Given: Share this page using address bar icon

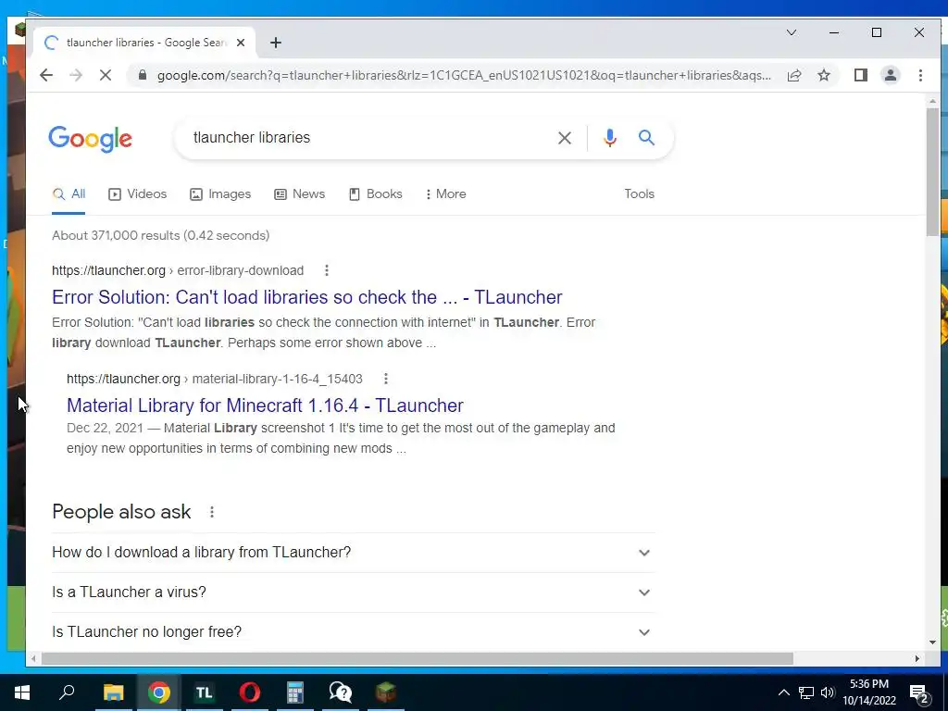Looking at the screenshot, I should click(793, 75).
